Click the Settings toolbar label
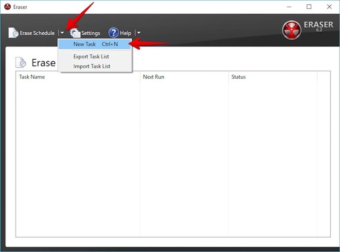 [90, 33]
